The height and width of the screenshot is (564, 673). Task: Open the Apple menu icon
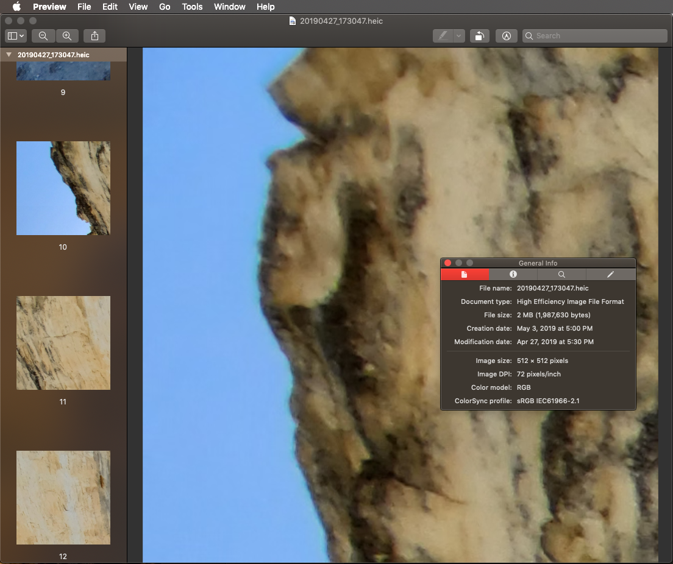[x=16, y=7]
